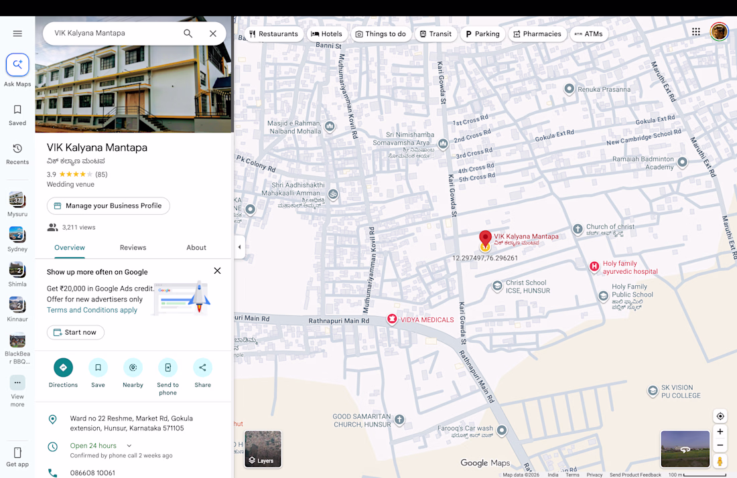Screen dimensions: 737x478
Task: Filter map by ATMs
Action: tap(589, 33)
